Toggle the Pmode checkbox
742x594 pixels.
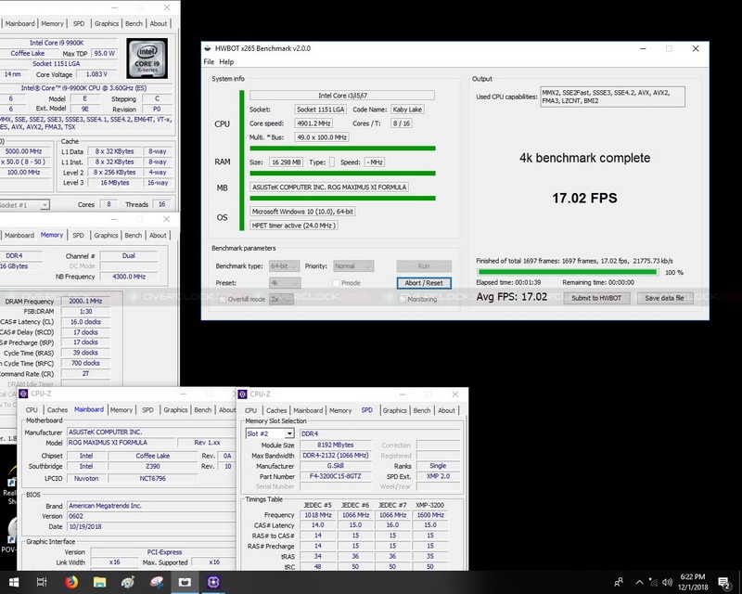click(x=336, y=283)
